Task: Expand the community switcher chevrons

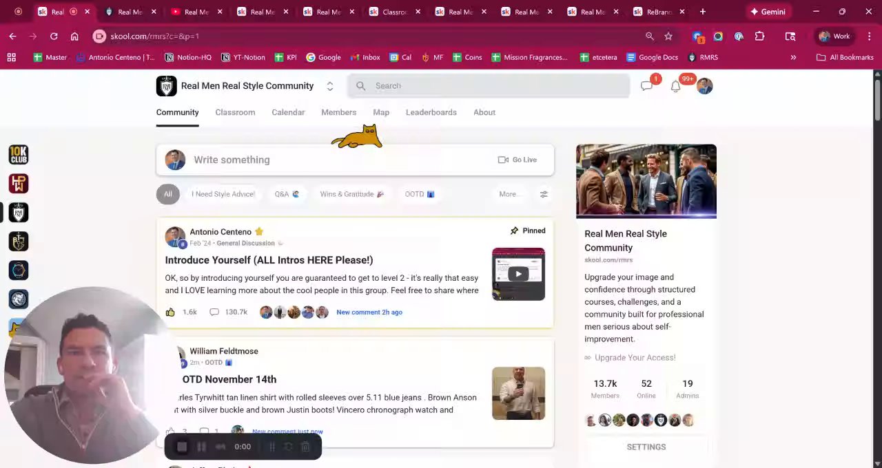Action: pos(330,86)
